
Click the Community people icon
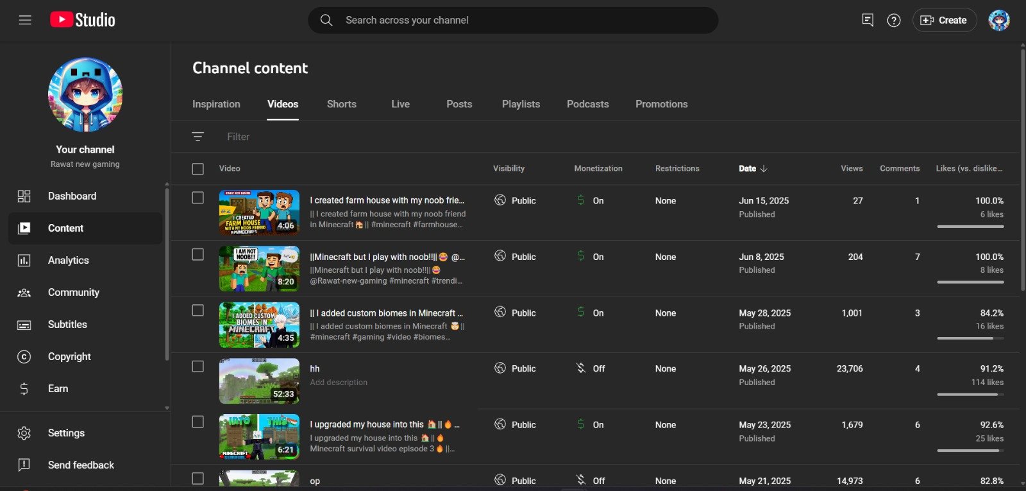point(24,293)
